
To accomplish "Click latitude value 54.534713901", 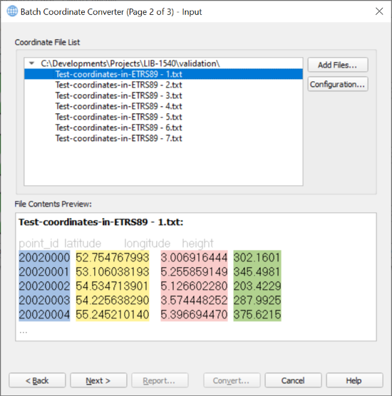I will tap(113, 286).
